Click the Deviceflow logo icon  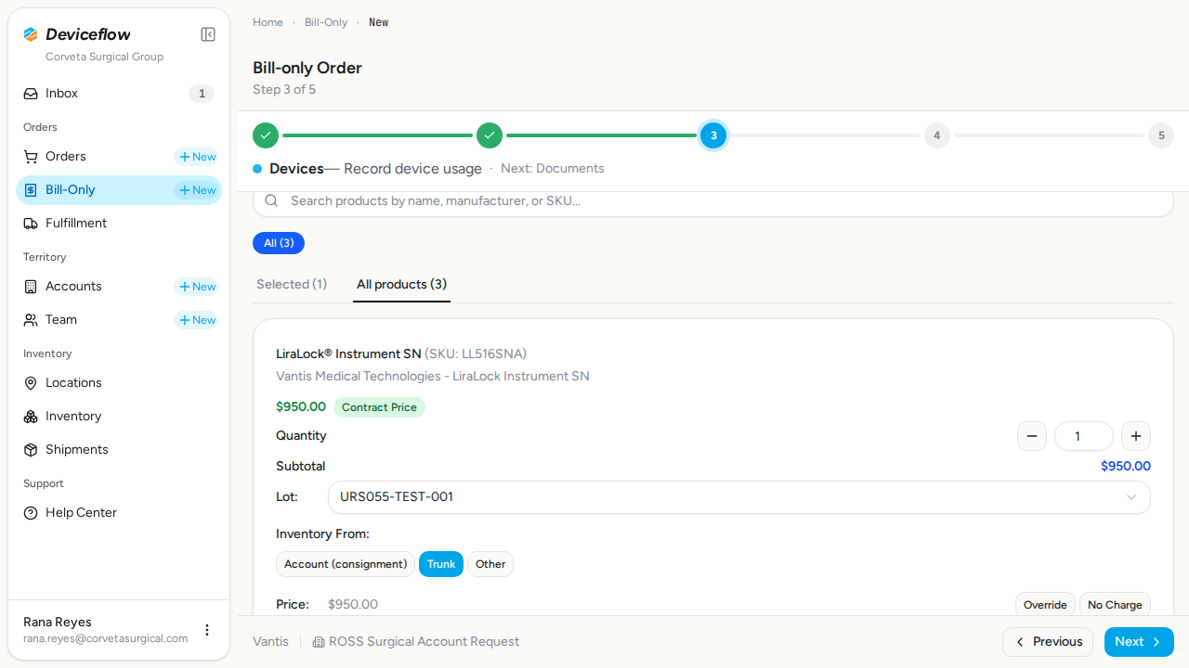point(31,34)
